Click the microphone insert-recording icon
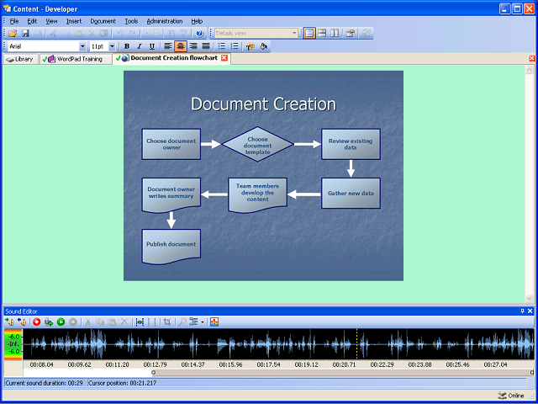Screen dimensions: 538x404 tap(49, 322)
